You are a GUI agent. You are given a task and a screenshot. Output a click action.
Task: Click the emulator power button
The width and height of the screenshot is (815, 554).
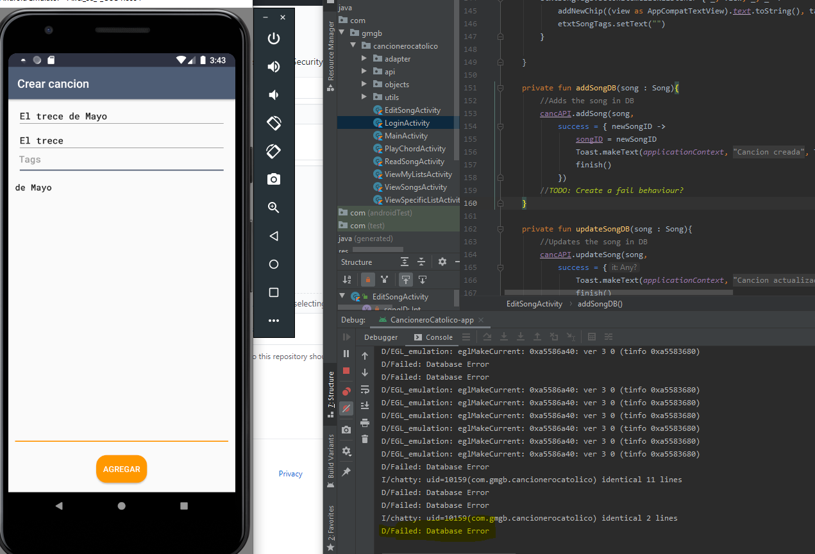[274, 38]
